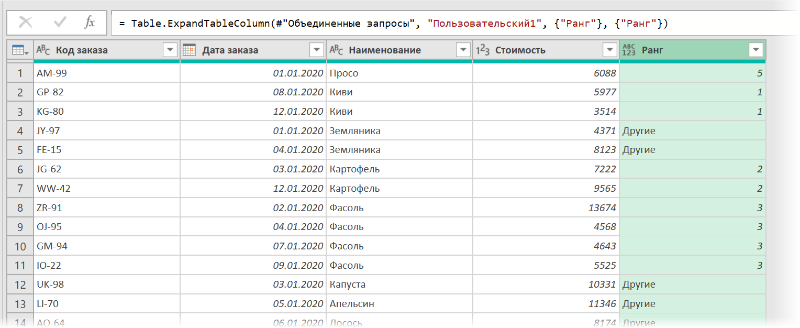The image size is (800, 328).
Task: Click cell JG-62
Action: pos(107,169)
